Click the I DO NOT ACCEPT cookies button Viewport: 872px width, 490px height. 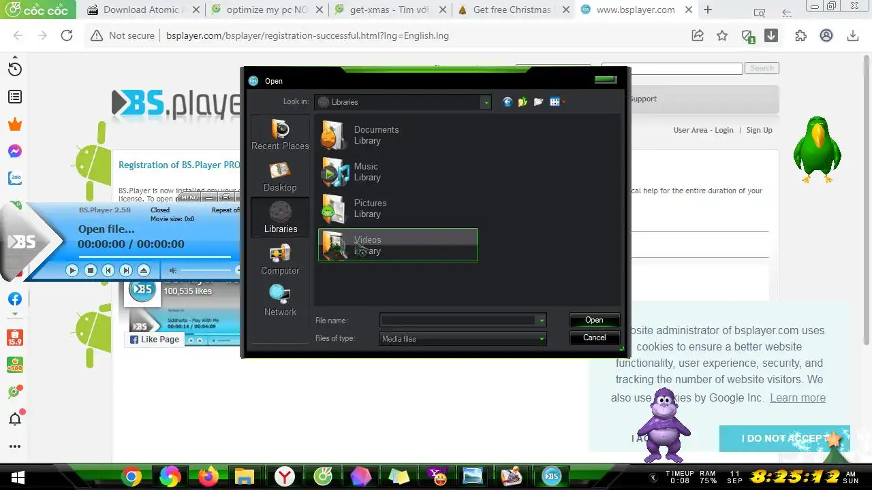[784, 438]
